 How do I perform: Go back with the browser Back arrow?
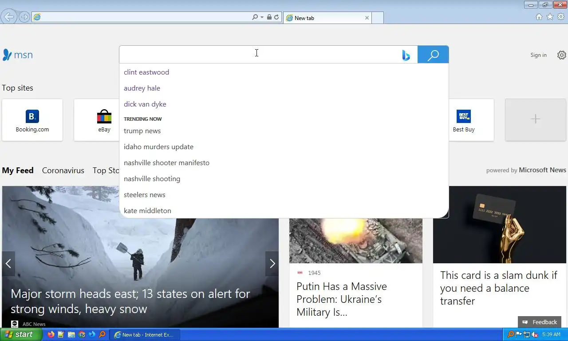coord(8,17)
